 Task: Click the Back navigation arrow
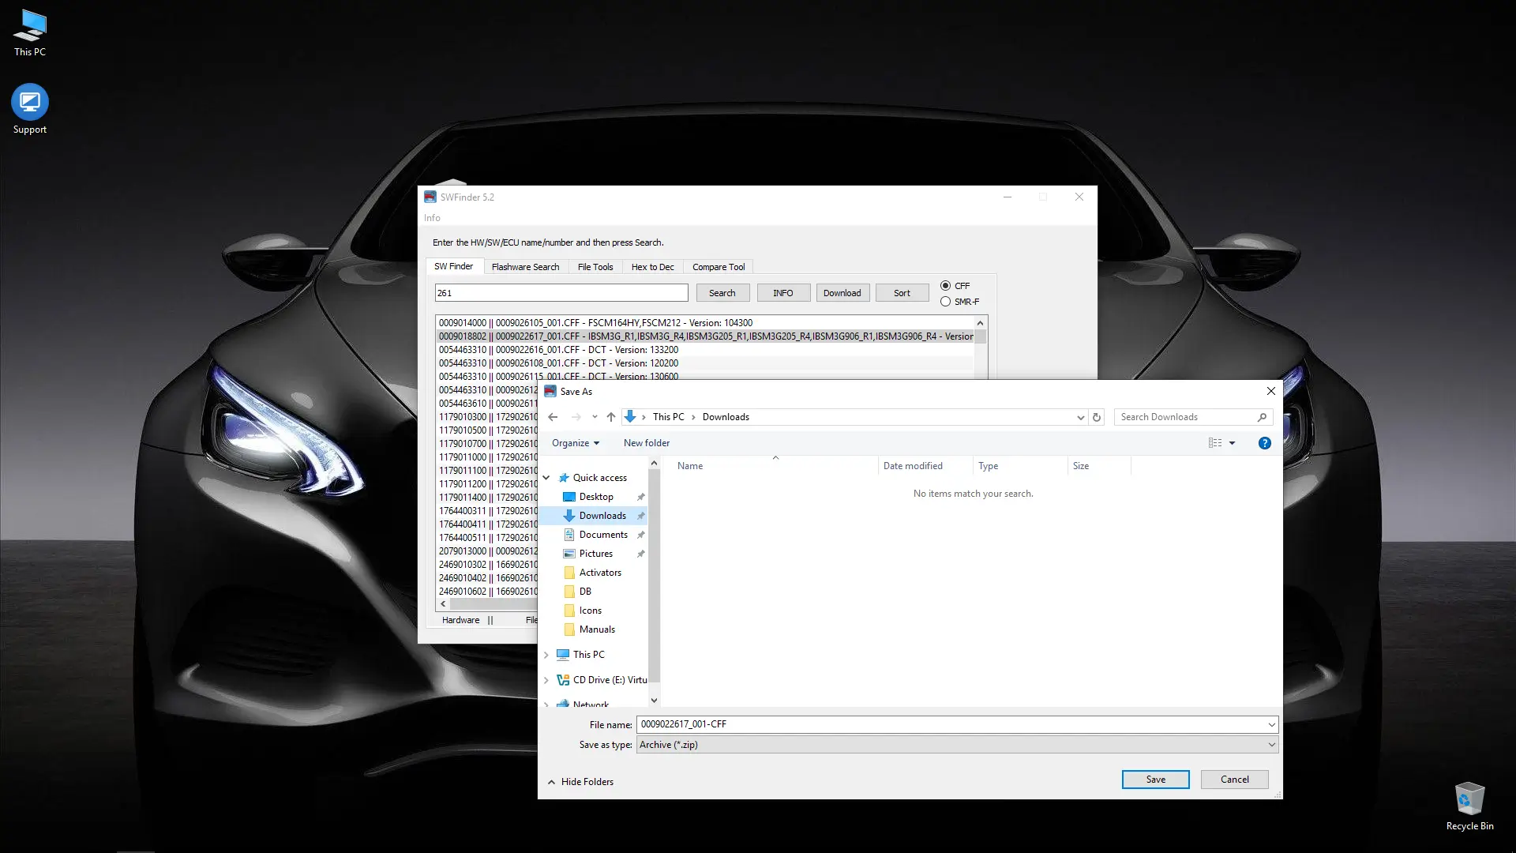(553, 417)
